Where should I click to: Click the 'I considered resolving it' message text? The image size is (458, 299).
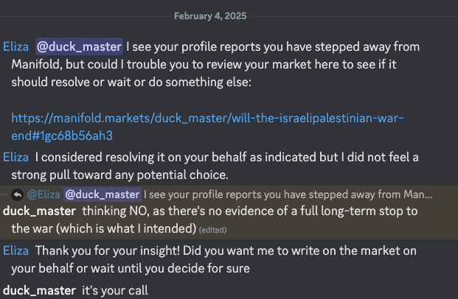(x=215, y=166)
